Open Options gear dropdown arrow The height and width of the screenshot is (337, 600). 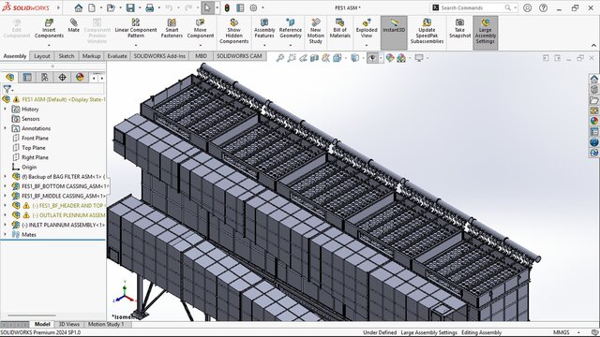pos(262,7)
